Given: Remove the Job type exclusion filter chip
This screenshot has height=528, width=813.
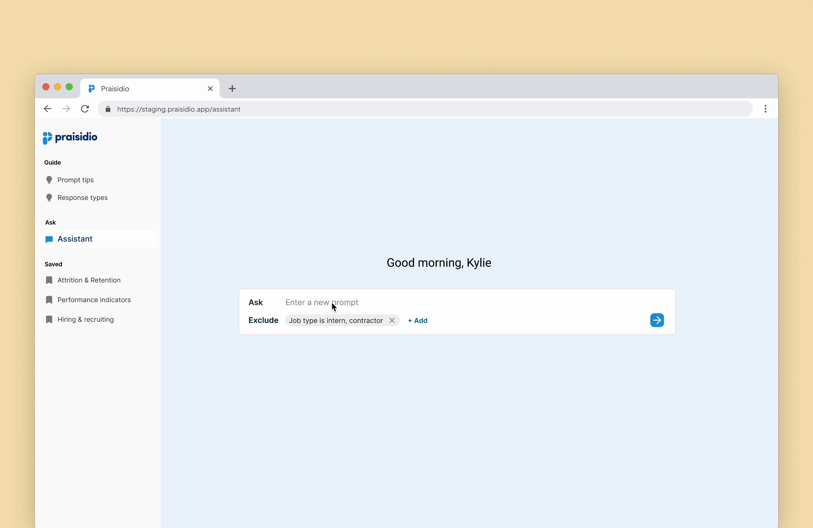Looking at the screenshot, I should [392, 320].
